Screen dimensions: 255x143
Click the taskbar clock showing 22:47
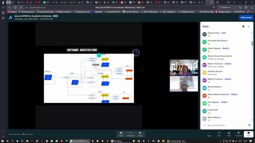[x=245, y=141]
